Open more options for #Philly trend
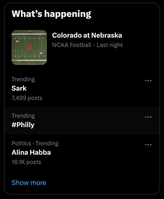Image resolution: width=164 pixels, height=199 pixels. [148, 117]
